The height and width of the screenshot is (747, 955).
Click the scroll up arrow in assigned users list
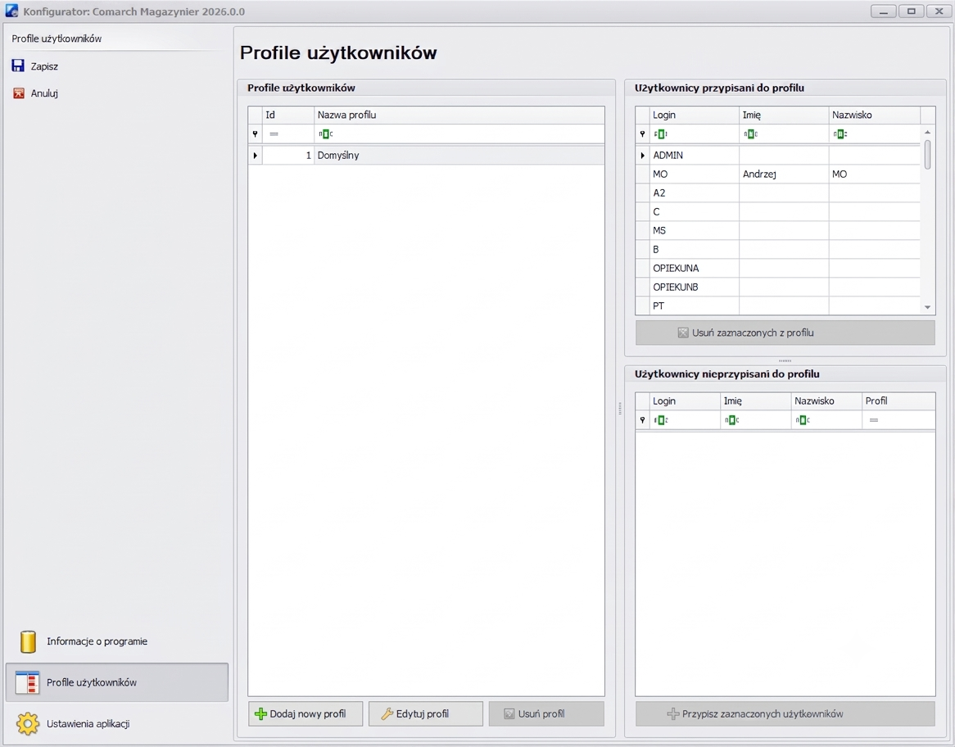(928, 132)
